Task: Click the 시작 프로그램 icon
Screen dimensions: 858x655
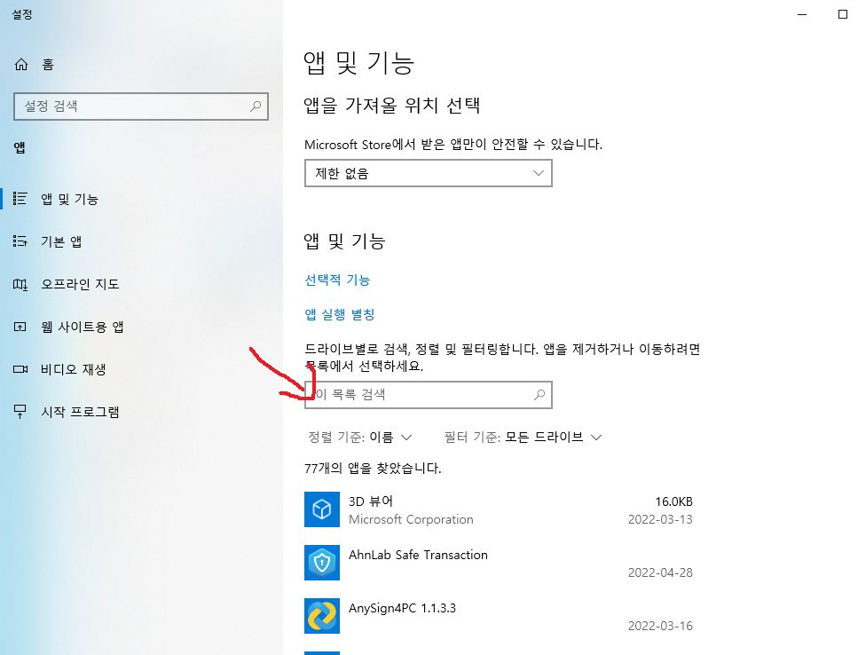Action: [21, 412]
